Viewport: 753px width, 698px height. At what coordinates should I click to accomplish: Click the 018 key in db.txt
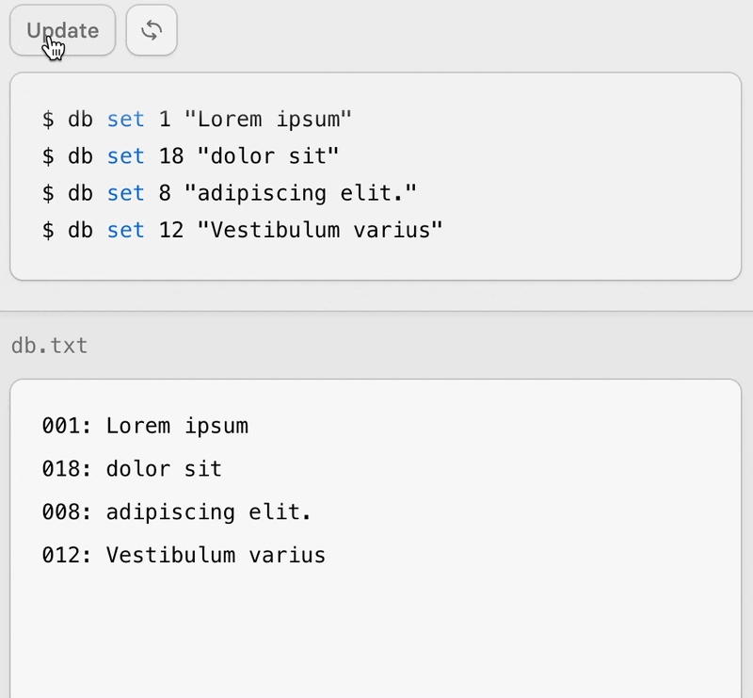coord(61,469)
